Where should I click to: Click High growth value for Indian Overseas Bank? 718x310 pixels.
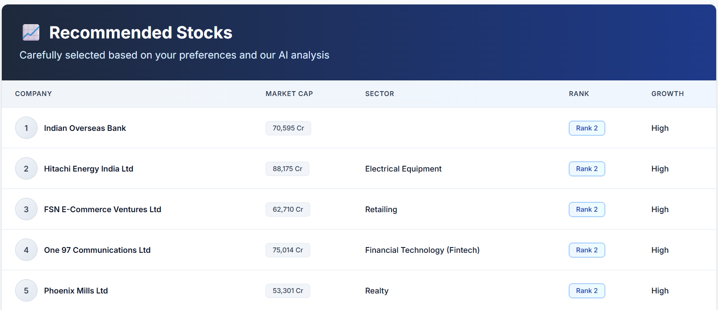click(660, 128)
